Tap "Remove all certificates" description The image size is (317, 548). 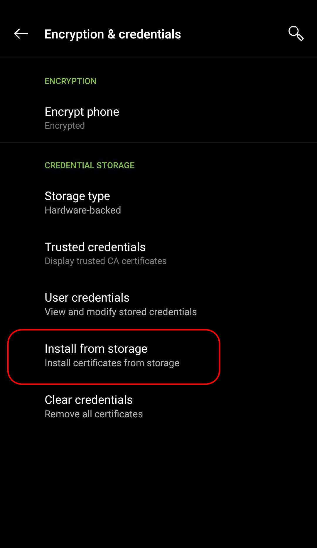[94, 414]
